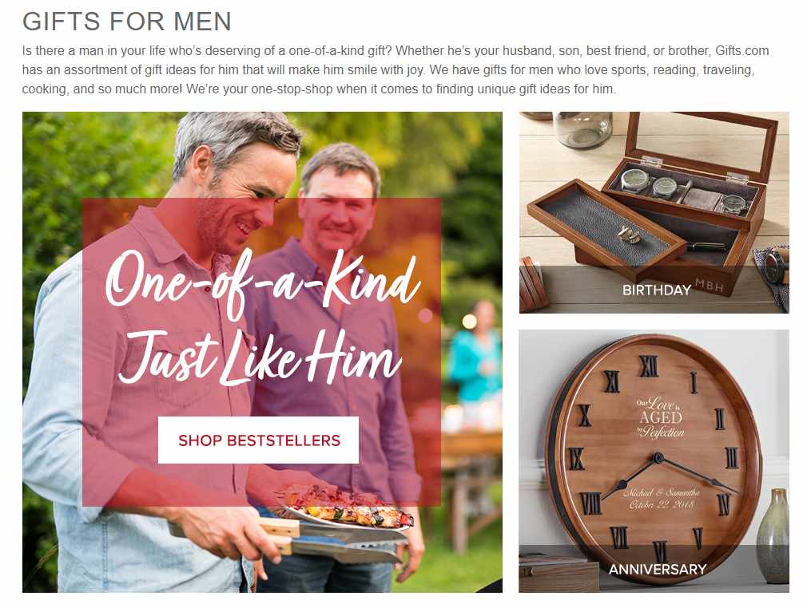This screenshot has width=807, height=604.
Task: Click the ceramic vase beside the clock
Action: tap(773, 536)
